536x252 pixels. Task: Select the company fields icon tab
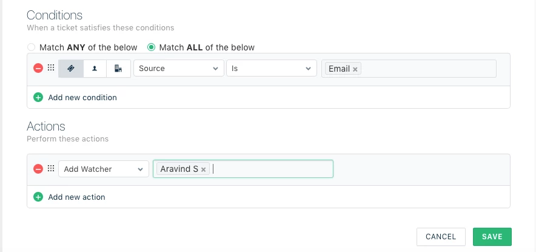coord(118,69)
